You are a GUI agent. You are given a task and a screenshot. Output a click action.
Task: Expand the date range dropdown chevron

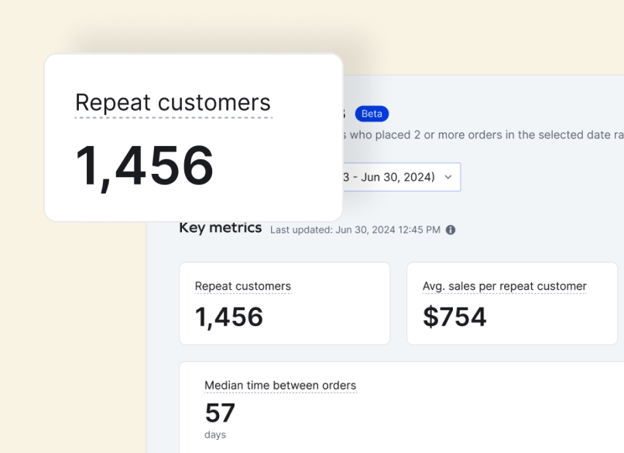click(447, 177)
